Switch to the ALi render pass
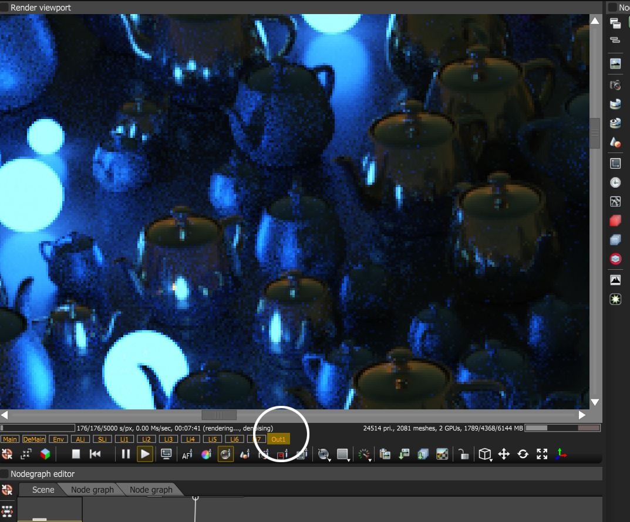This screenshot has height=522, width=630. click(80, 439)
